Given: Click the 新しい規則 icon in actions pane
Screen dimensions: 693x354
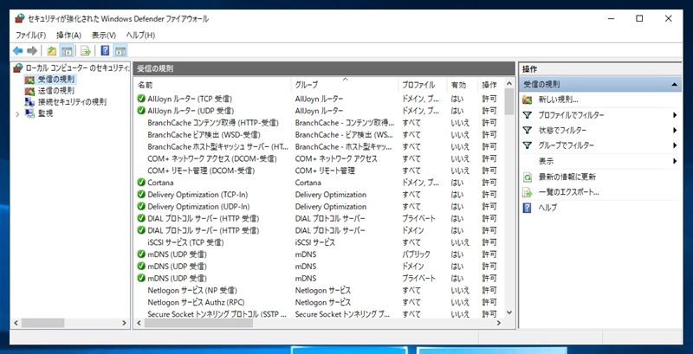Looking at the screenshot, I should pos(527,100).
